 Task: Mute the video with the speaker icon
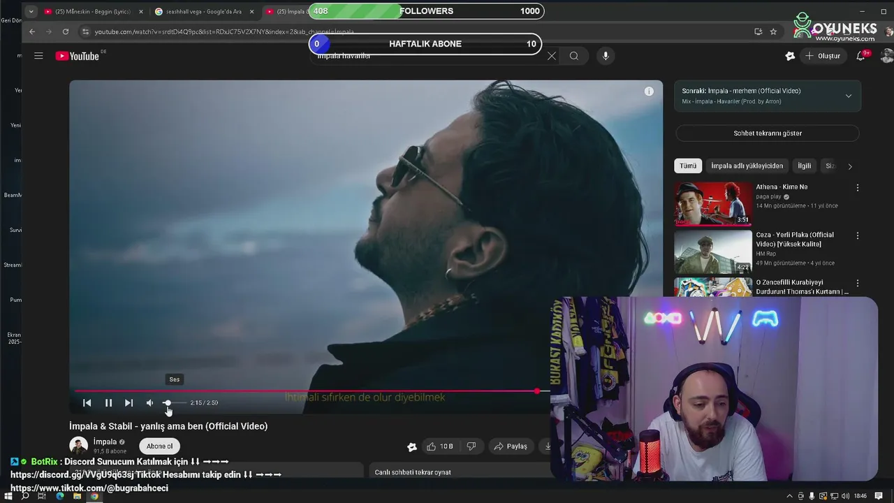[x=149, y=402]
